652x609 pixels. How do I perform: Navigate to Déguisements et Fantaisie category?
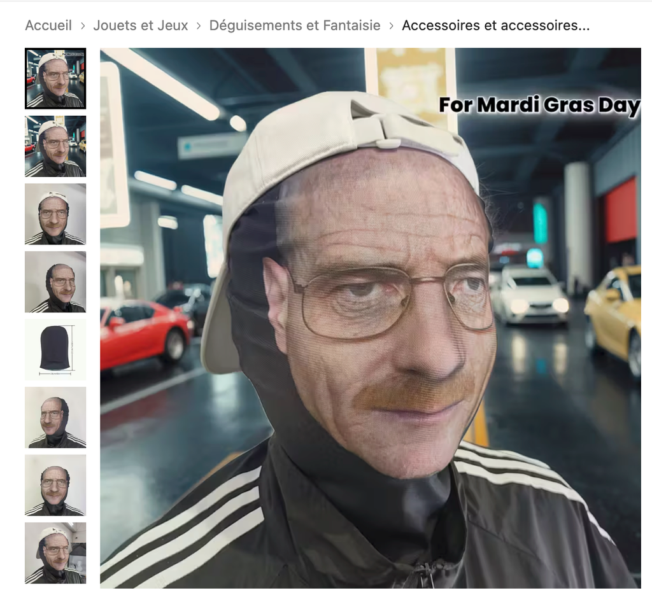295,25
